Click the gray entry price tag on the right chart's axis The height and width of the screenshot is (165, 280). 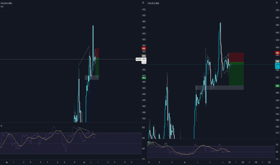pyautogui.click(x=277, y=61)
